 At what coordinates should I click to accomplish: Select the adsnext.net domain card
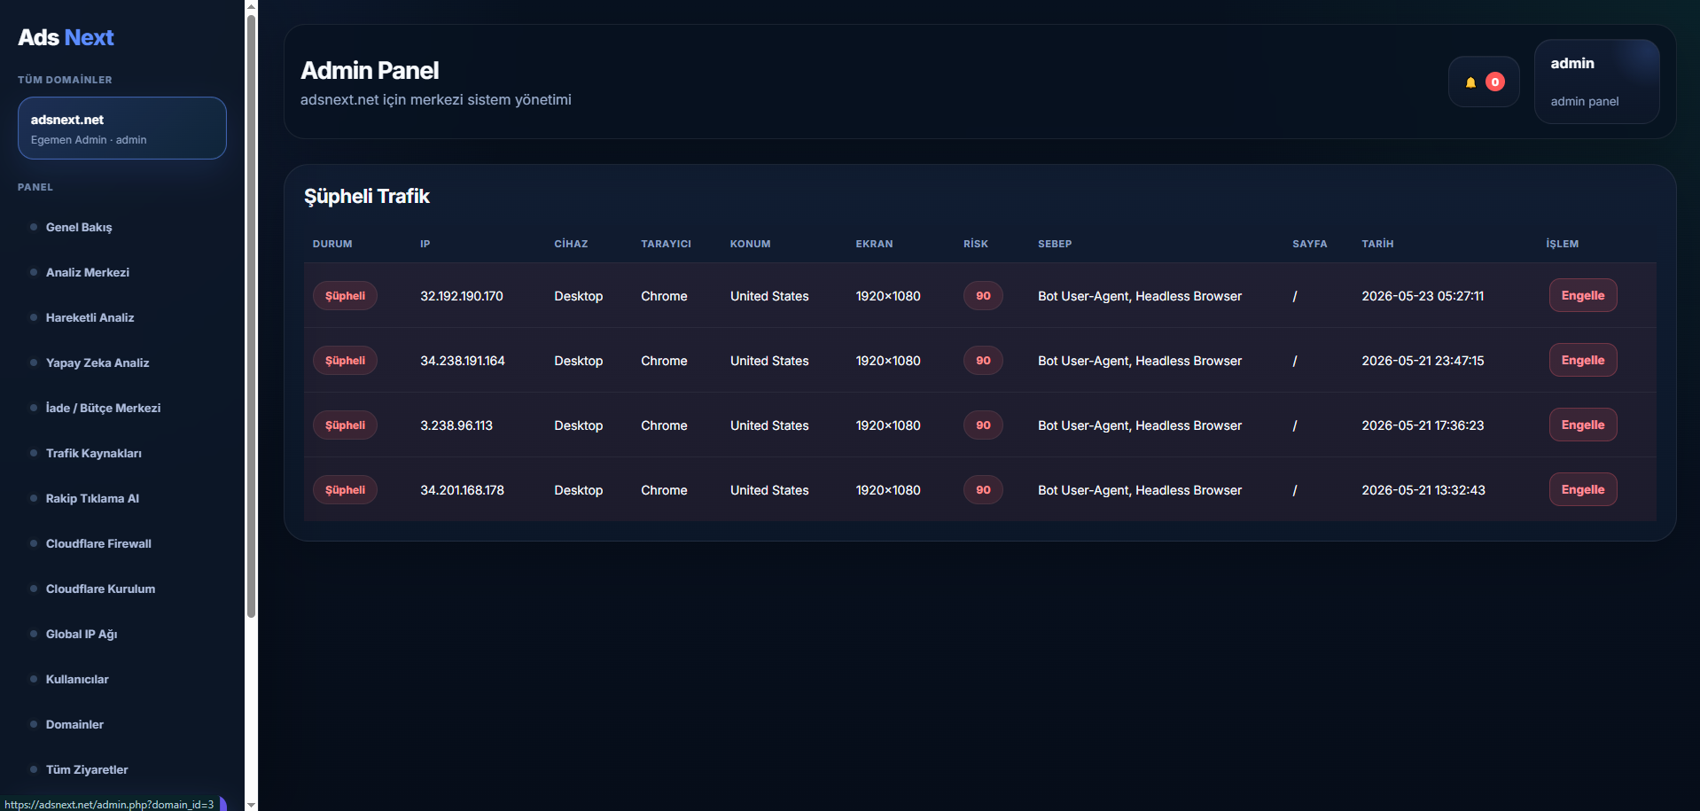[122, 129]
